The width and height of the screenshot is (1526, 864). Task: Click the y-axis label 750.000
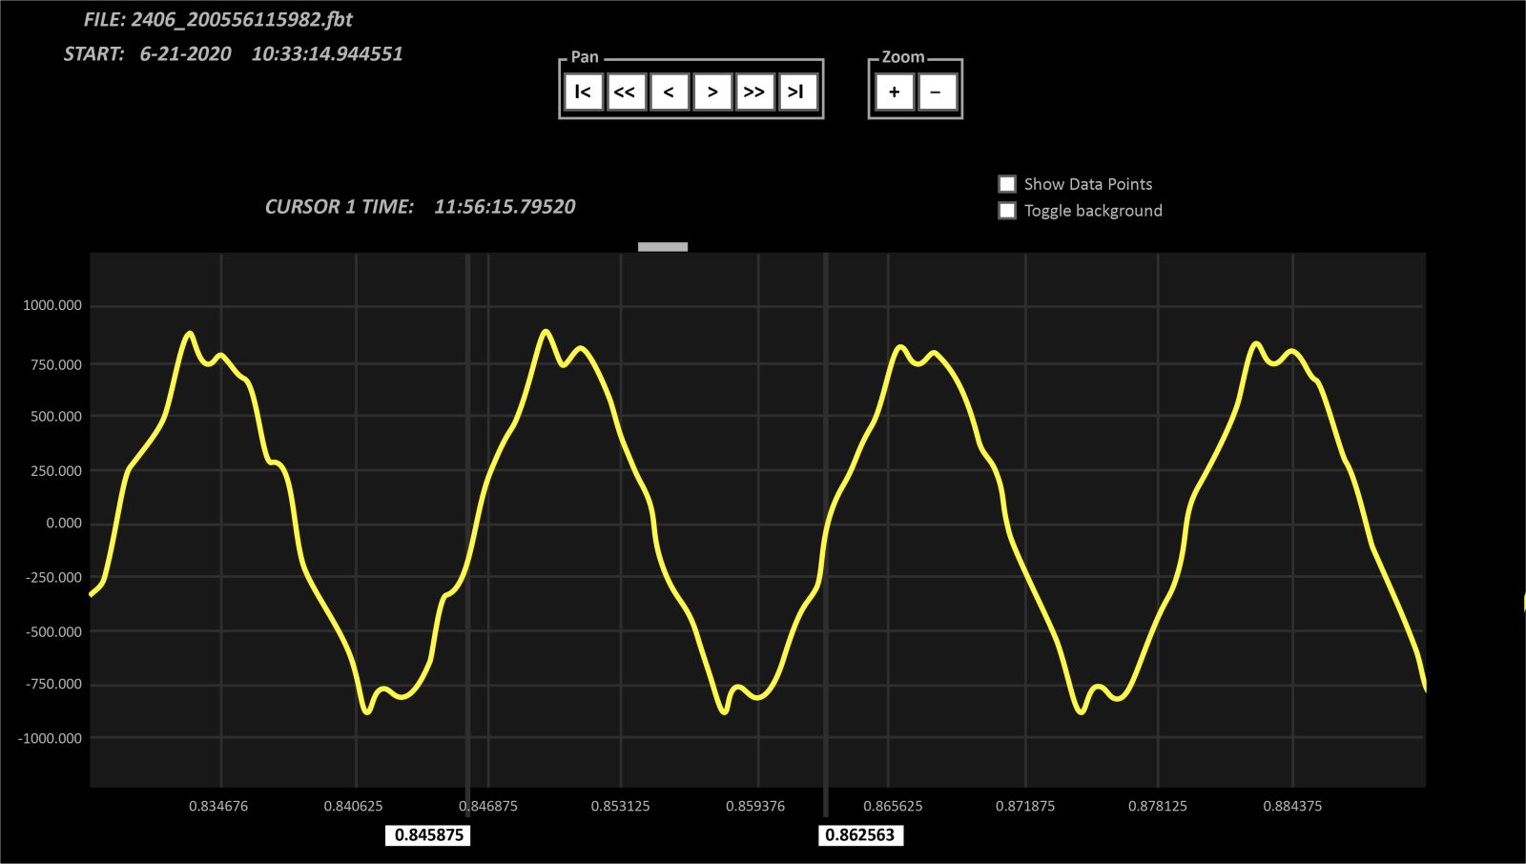click(x=56, y=365)
